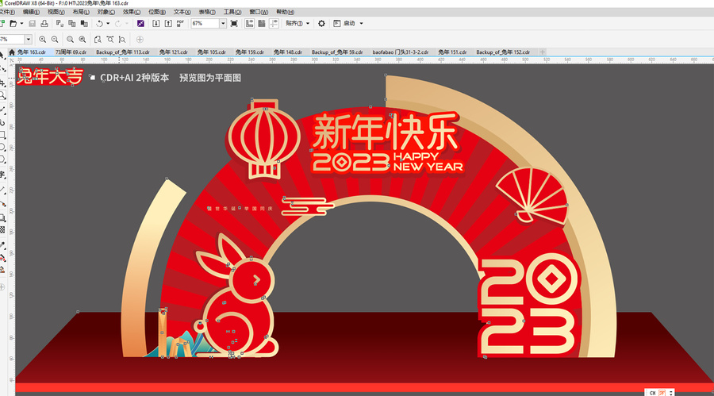Click the Export icon

[168, 23]
